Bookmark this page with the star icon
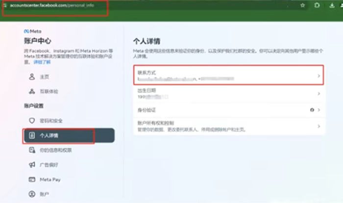The width and height of the screenshot is (343, 203). 302,5
